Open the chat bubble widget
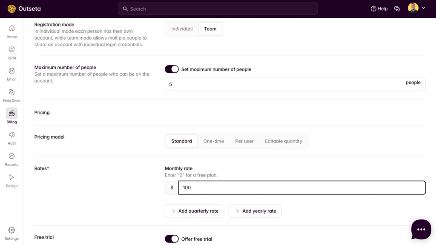Image resolution: width=436 pixels, height=245 pixels. coord(421,230)
